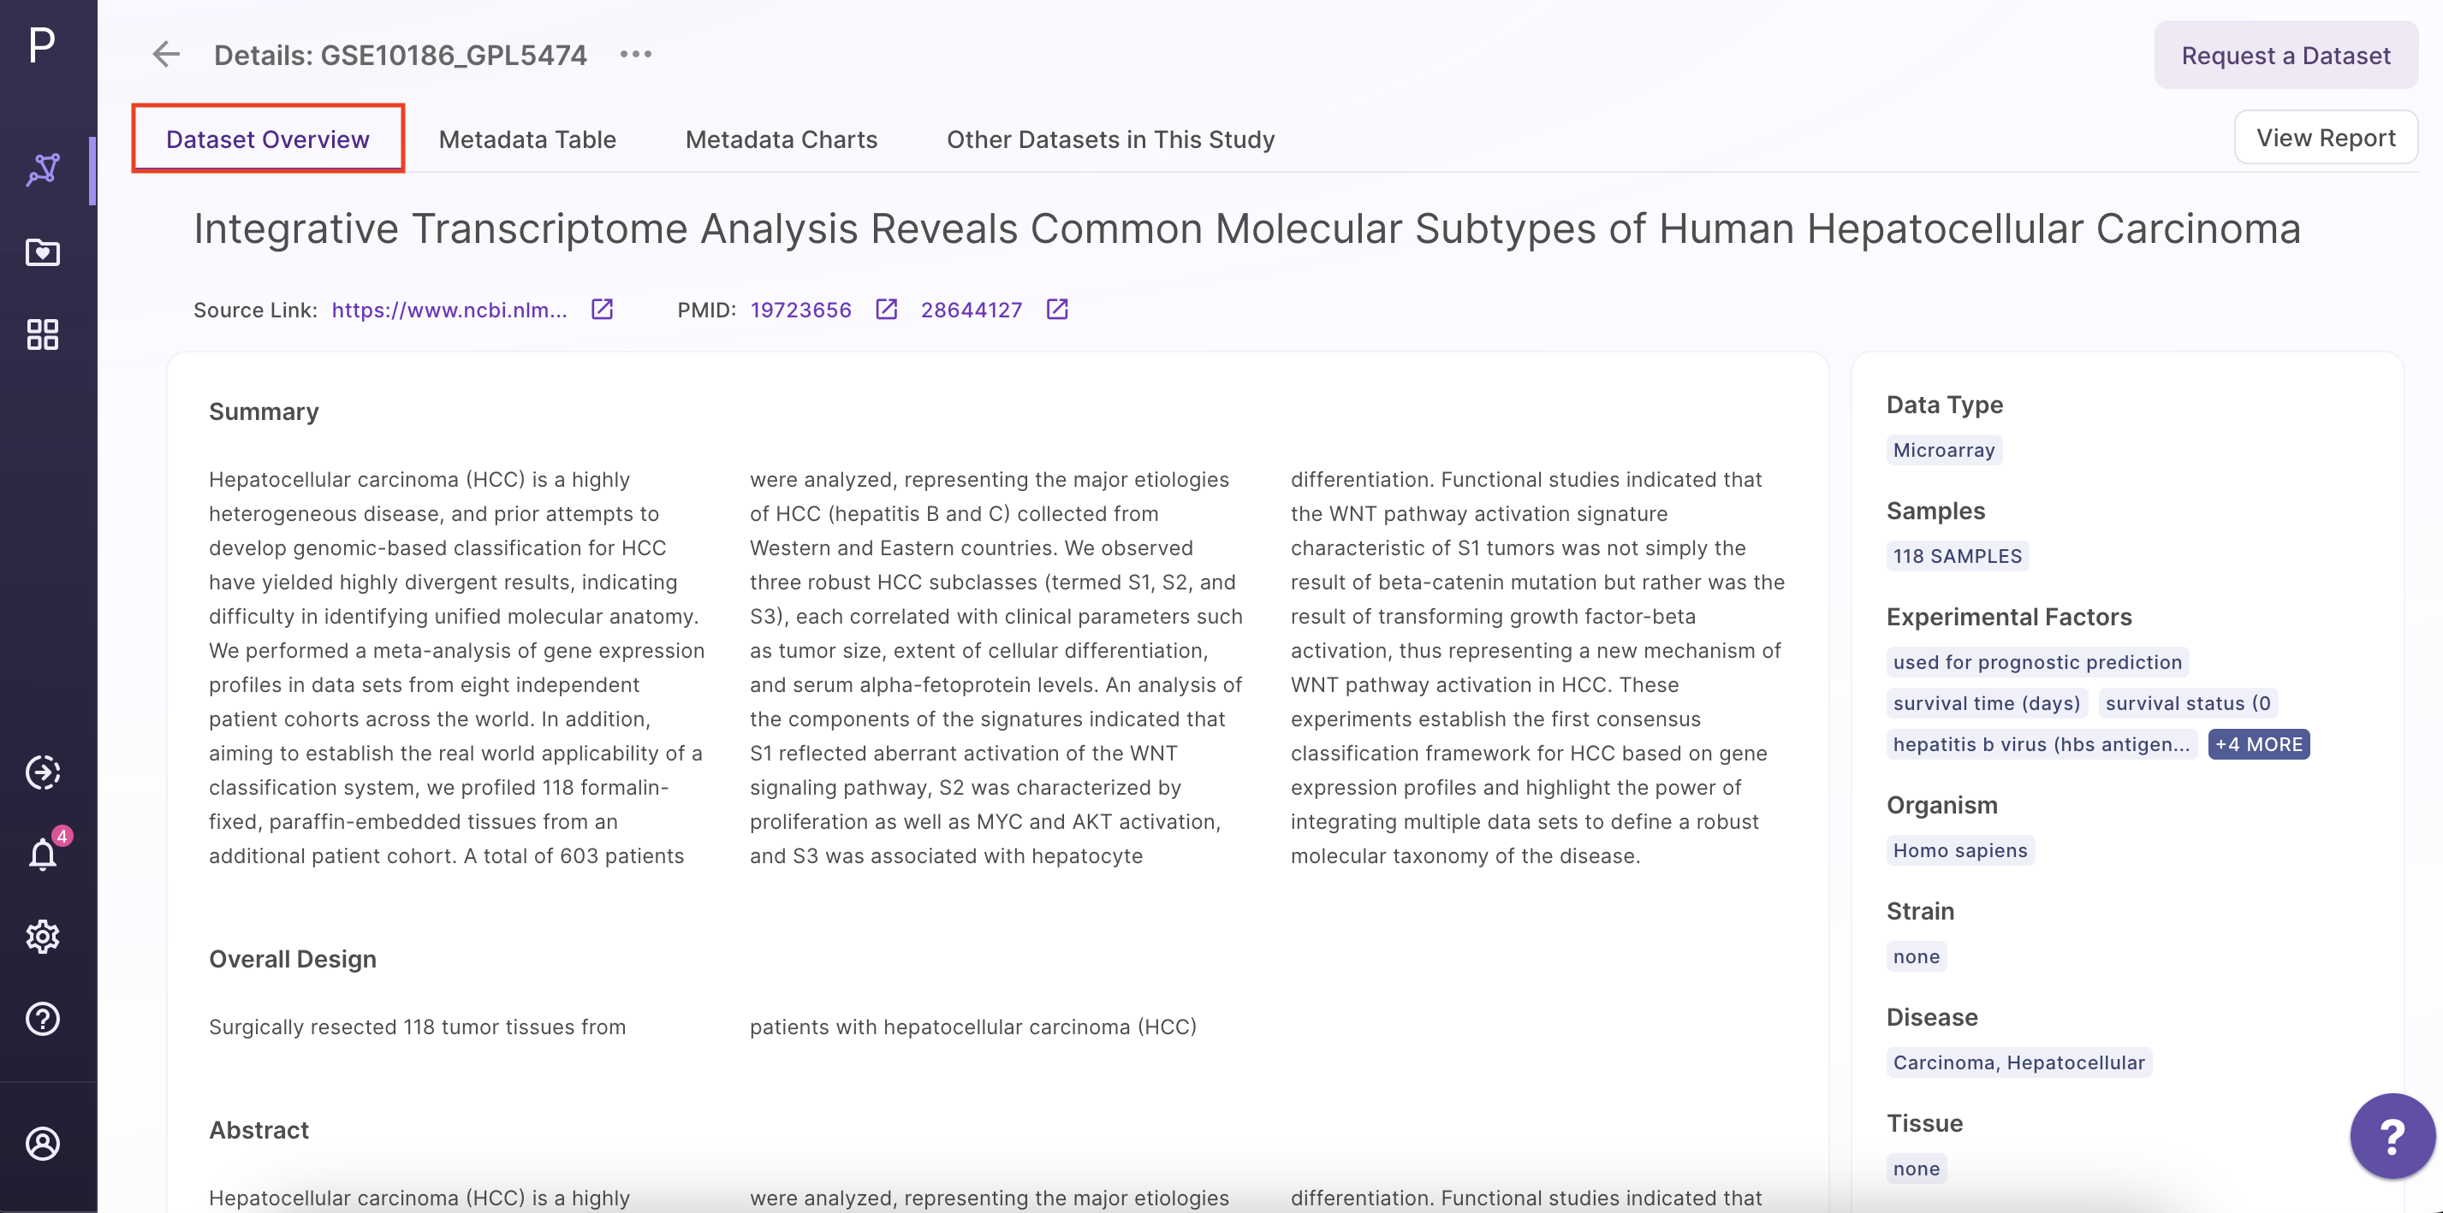Viewport: 2443px width, 1213px height.
Task: Open the https://www.ncbi.nlm... source link
Action: (x=449, y=310)
